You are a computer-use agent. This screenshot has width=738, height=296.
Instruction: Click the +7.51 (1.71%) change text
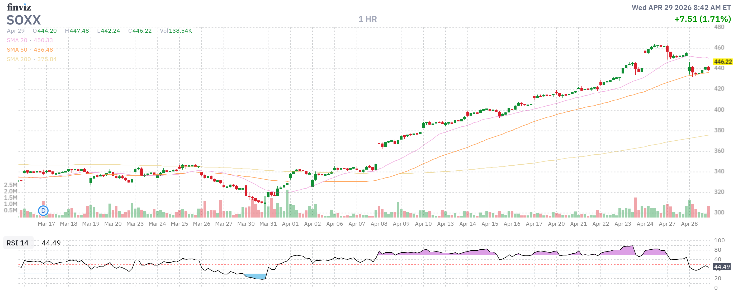click(702, 19)
